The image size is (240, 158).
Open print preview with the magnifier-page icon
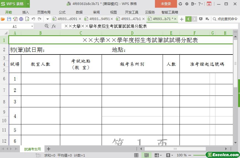(27, 19)
